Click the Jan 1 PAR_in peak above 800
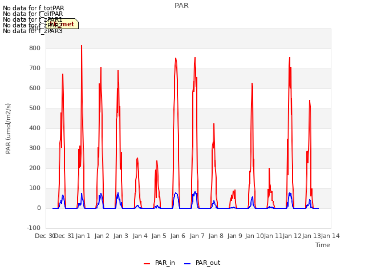365x274 pixels. click(82, 46)
